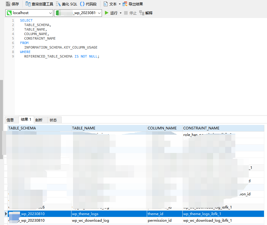Select the wp_wc_download_log_ibfk_1 cell in last row

point(208,221)
